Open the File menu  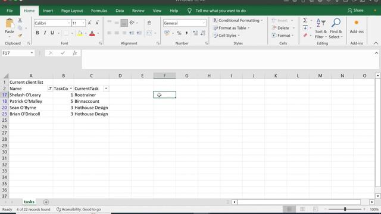click(10, 11)
